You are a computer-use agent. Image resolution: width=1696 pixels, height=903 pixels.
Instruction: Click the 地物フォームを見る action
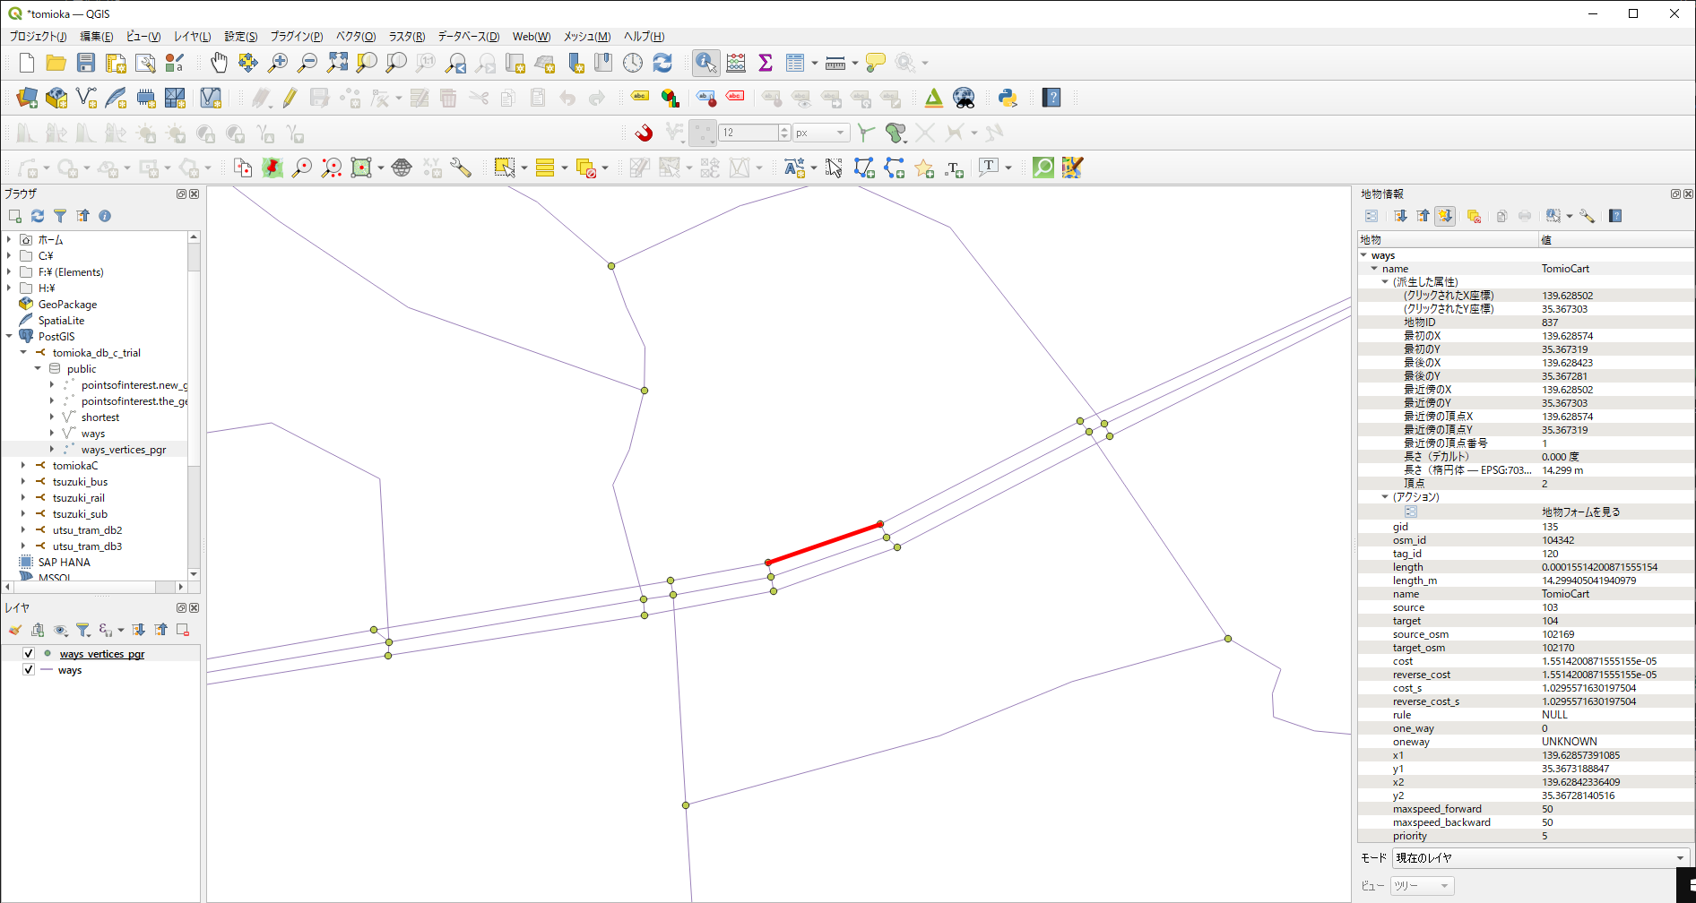(1580, 512)
